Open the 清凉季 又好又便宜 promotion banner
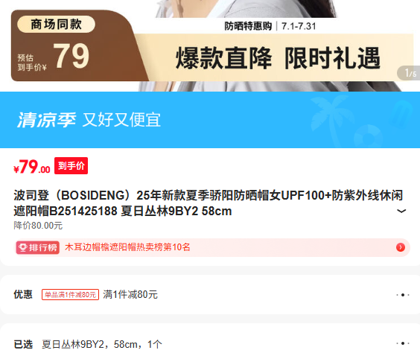Image resolution: width=420 pixels, height=356 pixels. (x=210, y=120)
